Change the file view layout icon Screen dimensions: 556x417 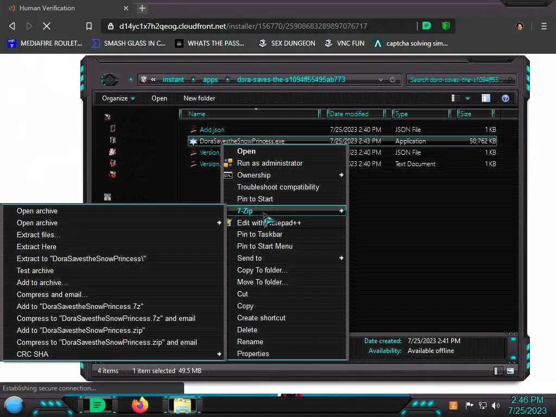[x=456, y=98]
